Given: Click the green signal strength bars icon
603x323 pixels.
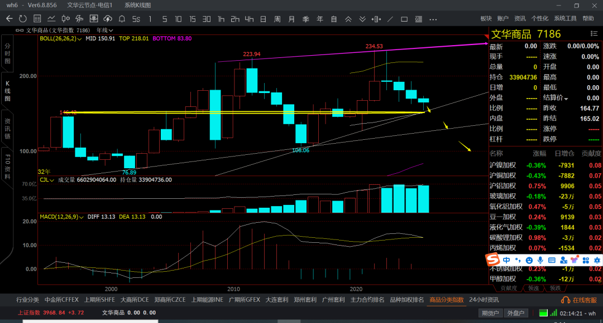Looking at the screenshot, I should (553, 313).
